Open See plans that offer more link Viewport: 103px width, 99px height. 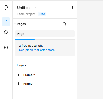click(37, 50)
